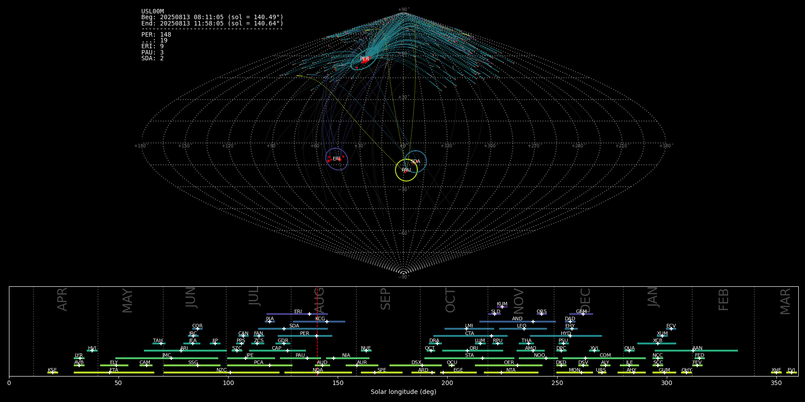
Task: Click the peak marker on the ORI bar
Action: (x=467, y=351)
